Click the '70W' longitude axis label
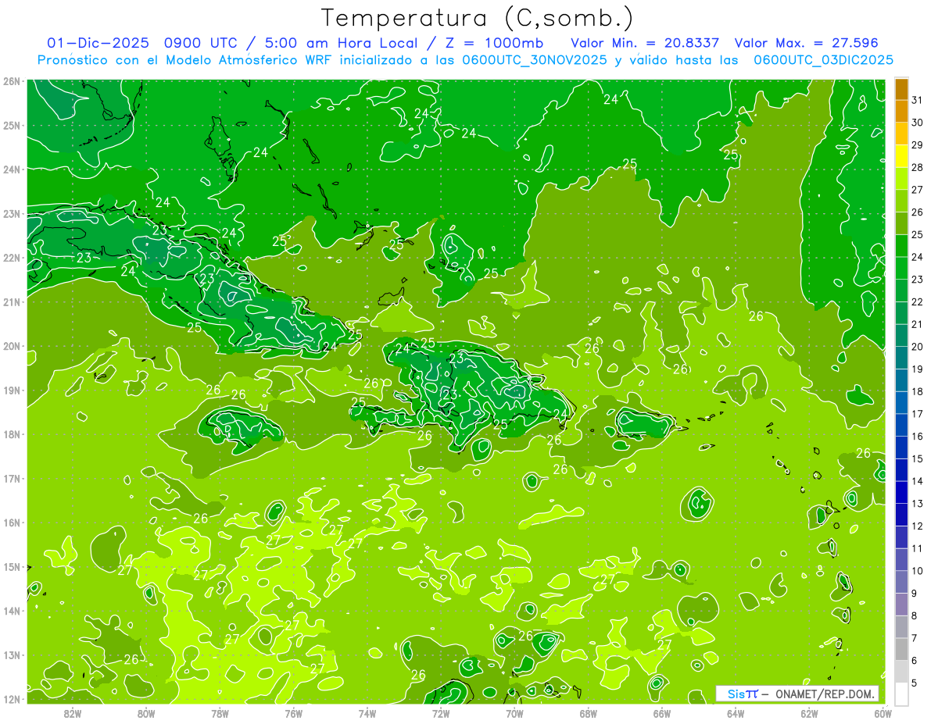Image resolution: width=938 pixels, height=724 pixels. pos(514,713)
